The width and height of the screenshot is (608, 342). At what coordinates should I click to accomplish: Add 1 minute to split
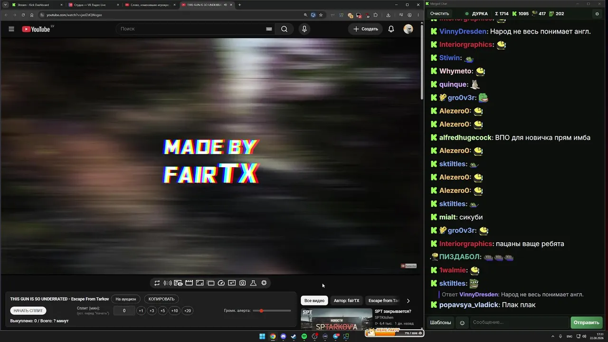(x=141, y=311)
